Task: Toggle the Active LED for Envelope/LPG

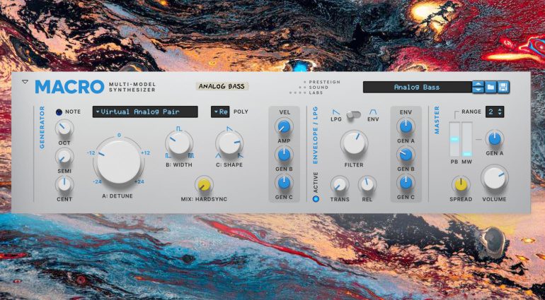Action: [316, 198]
